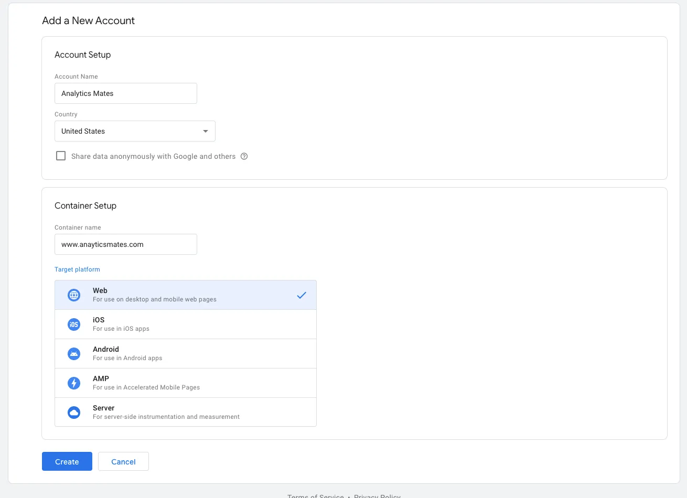Click the Create button

coord(67,461)
